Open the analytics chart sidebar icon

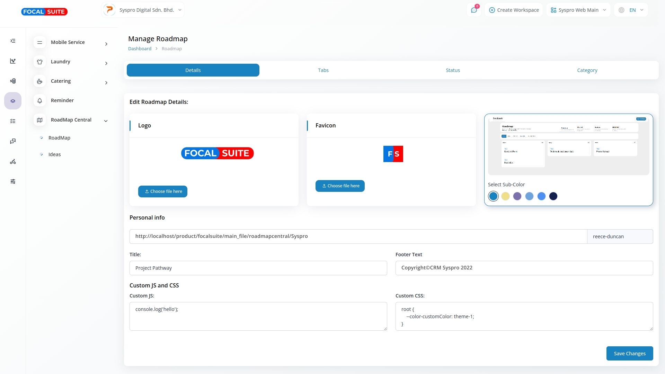click(13, 61)
